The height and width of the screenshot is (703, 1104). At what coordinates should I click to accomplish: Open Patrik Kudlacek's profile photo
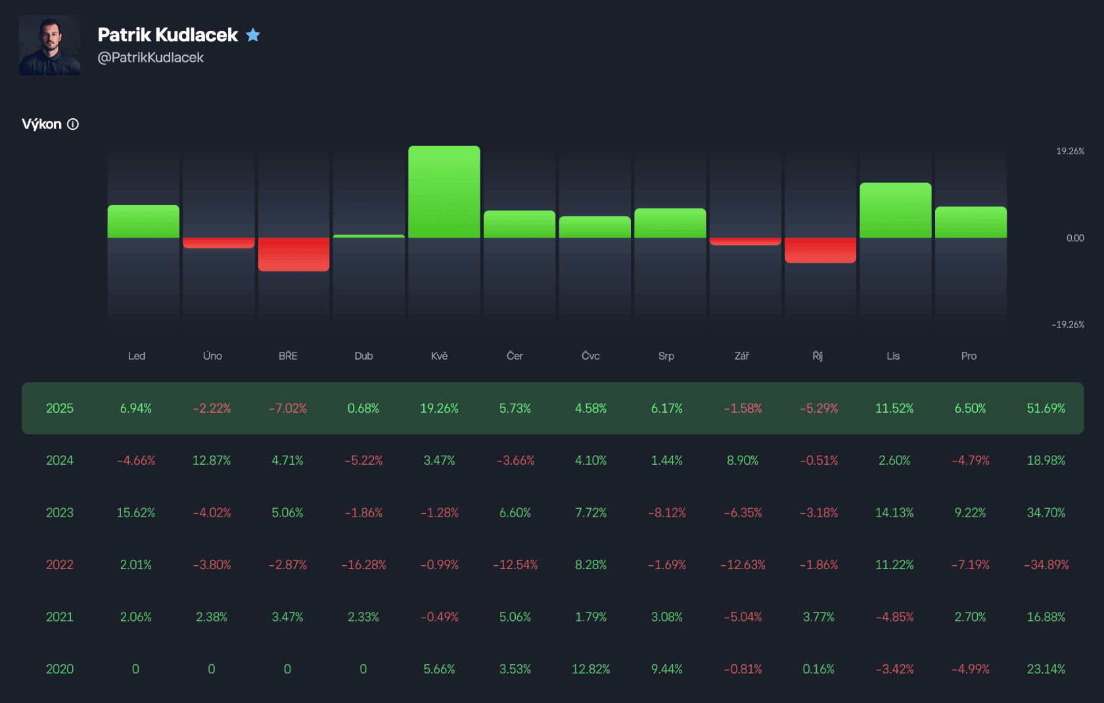coord(50,45)
